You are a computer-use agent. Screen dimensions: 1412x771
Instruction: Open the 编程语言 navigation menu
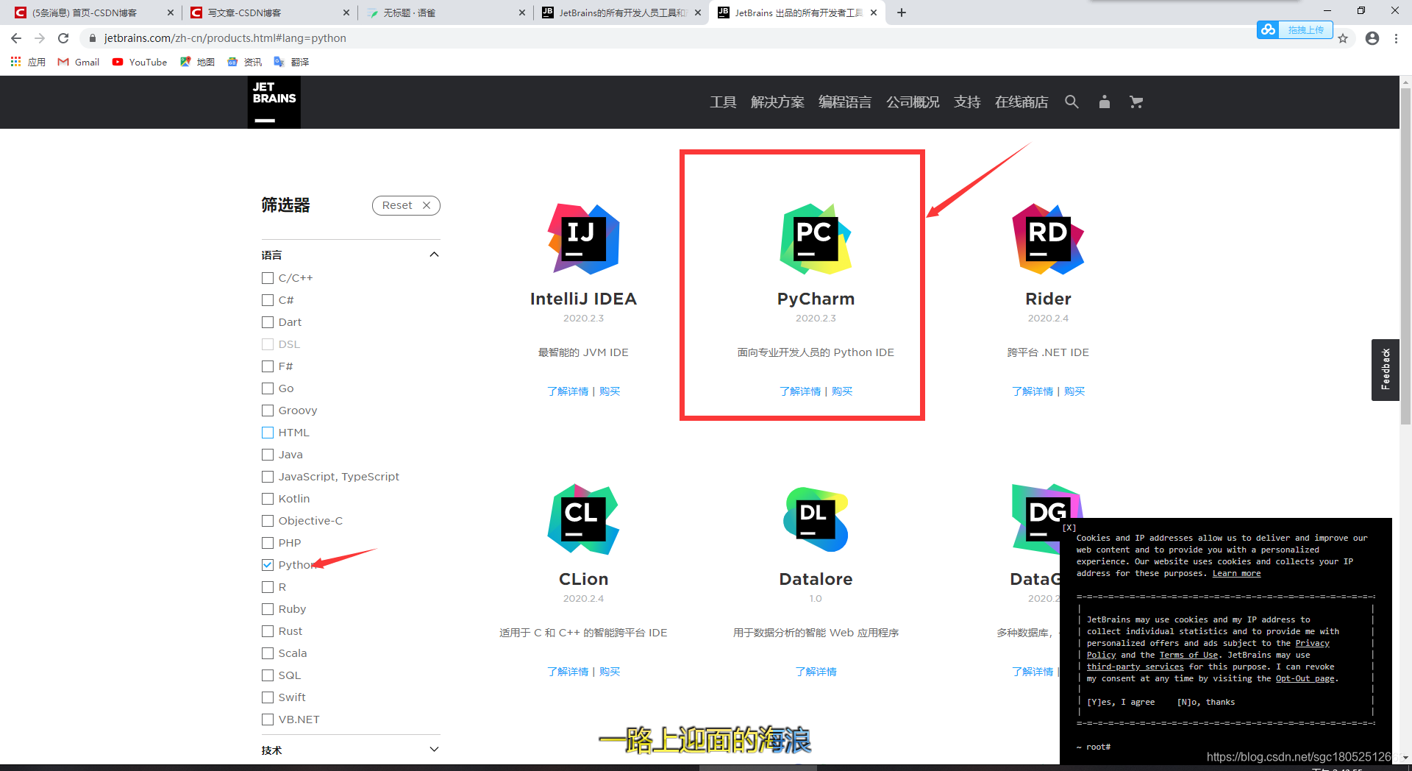[845, 102]
